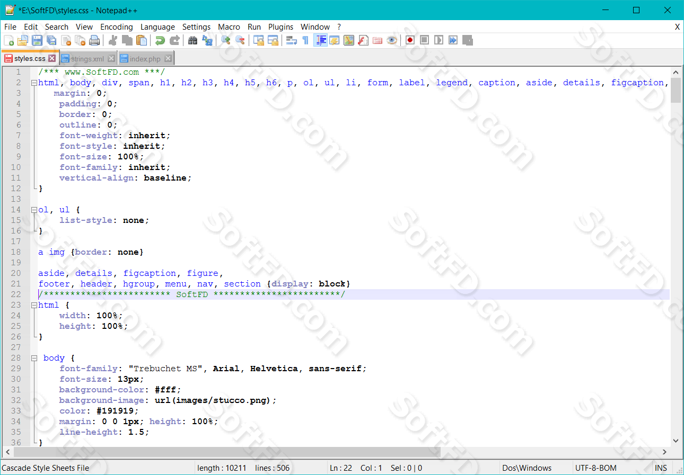684x475 pixels.
Task: Open the Settings menu
Action: point(196,27)
